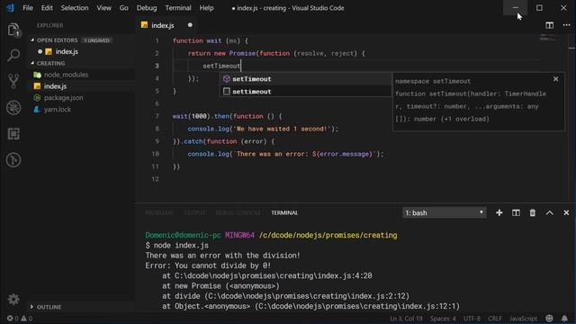576x324 pixels.
Task: Open the Help menu
Action: click(x=206, y=8)
